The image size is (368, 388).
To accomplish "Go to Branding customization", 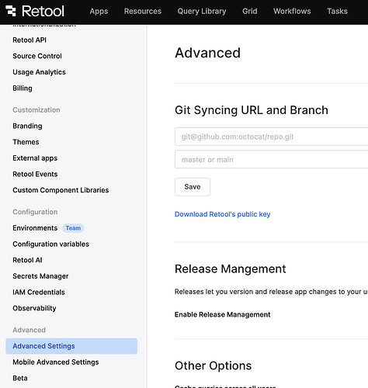I will coord(27,126).
